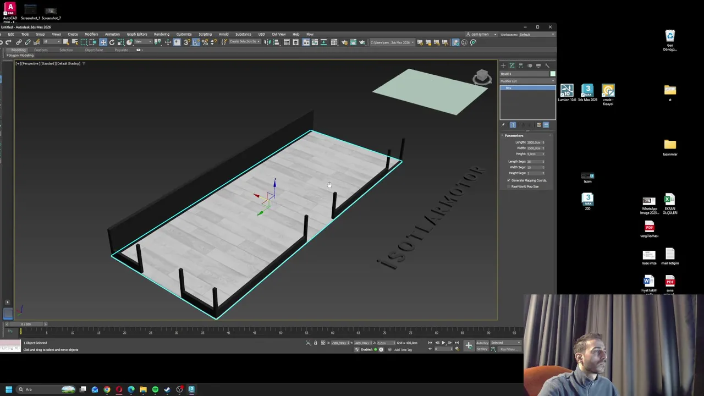Click the Box001 object name field
704x396 pixels.
[524, 74]
